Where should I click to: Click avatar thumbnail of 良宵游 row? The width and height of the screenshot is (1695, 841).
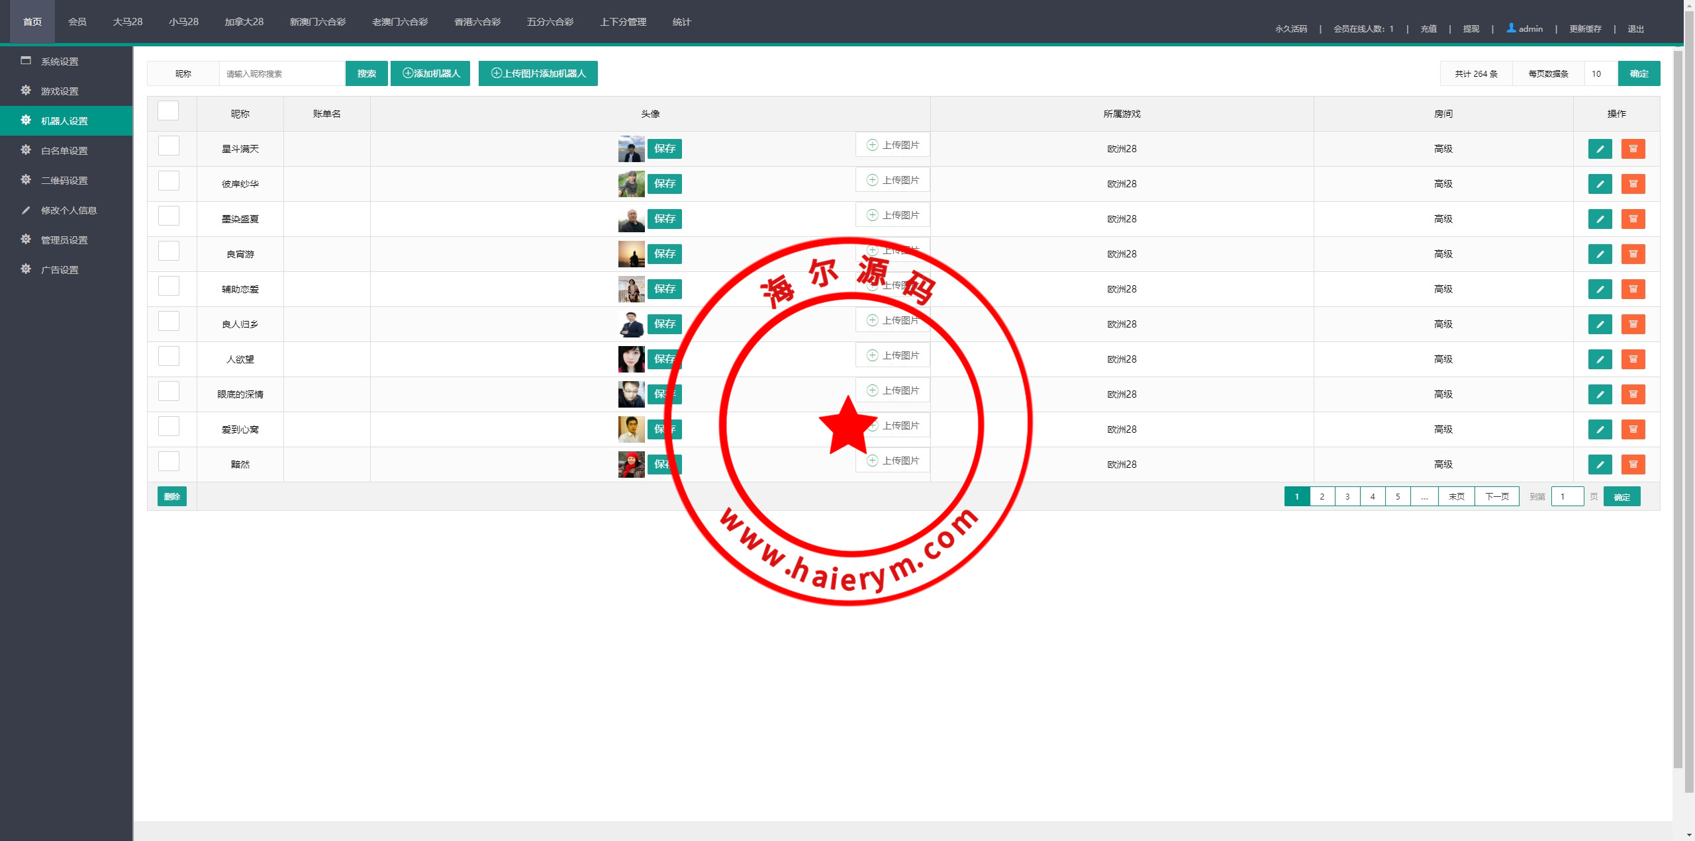pyautogui.click(x=631, y=254)
